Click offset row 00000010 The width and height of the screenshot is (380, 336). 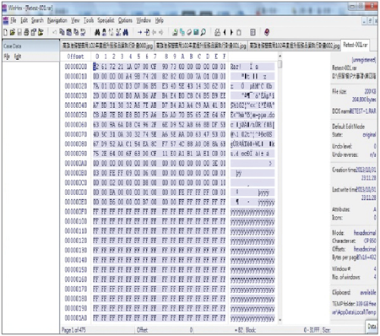click(76, 76)
